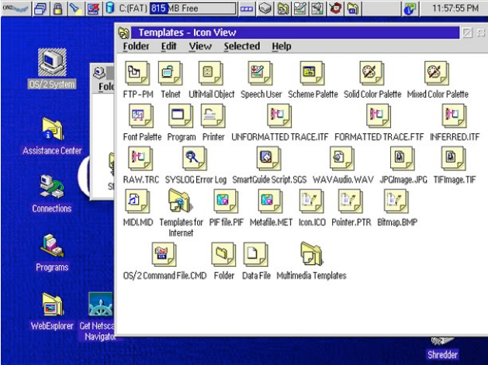The image size is (488, 365).
Task: Select the Multimedia Templates folder
Action: pyautogui.click(x=312, y=254)
